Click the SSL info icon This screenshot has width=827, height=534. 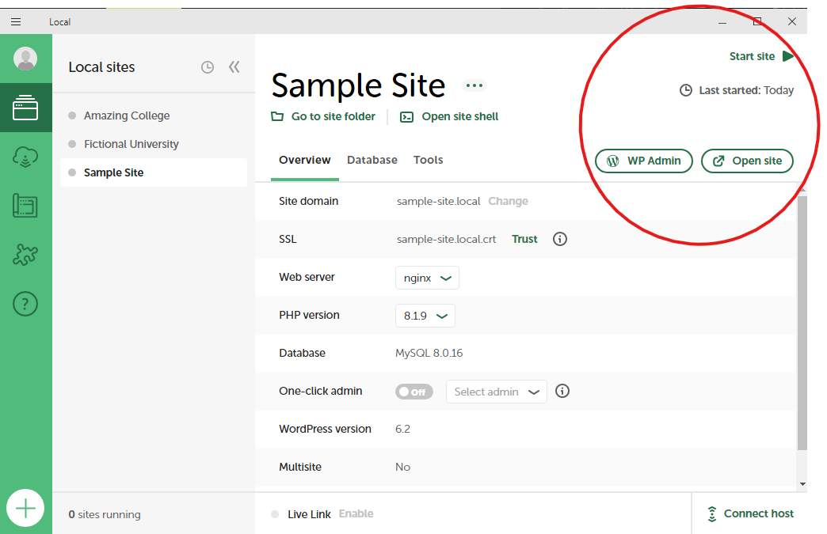coord(559,239)
